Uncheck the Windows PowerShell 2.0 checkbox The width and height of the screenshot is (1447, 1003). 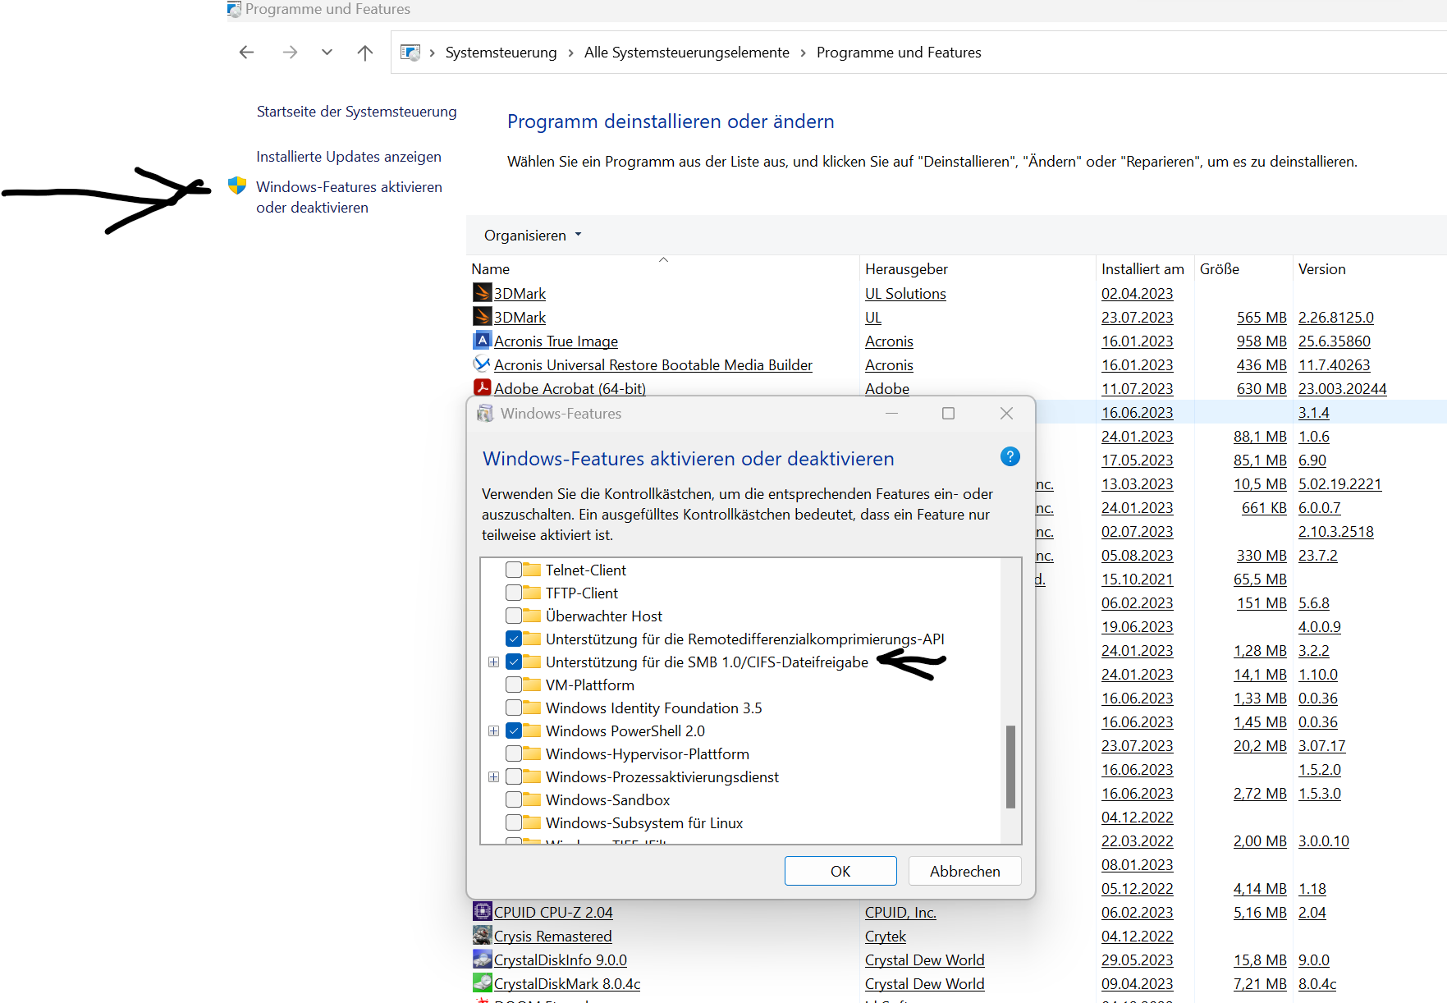514,730
